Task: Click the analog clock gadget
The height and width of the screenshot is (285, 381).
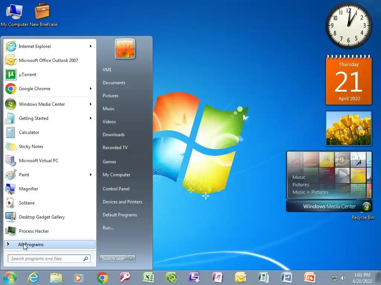Action: click(x=348, y=25)
